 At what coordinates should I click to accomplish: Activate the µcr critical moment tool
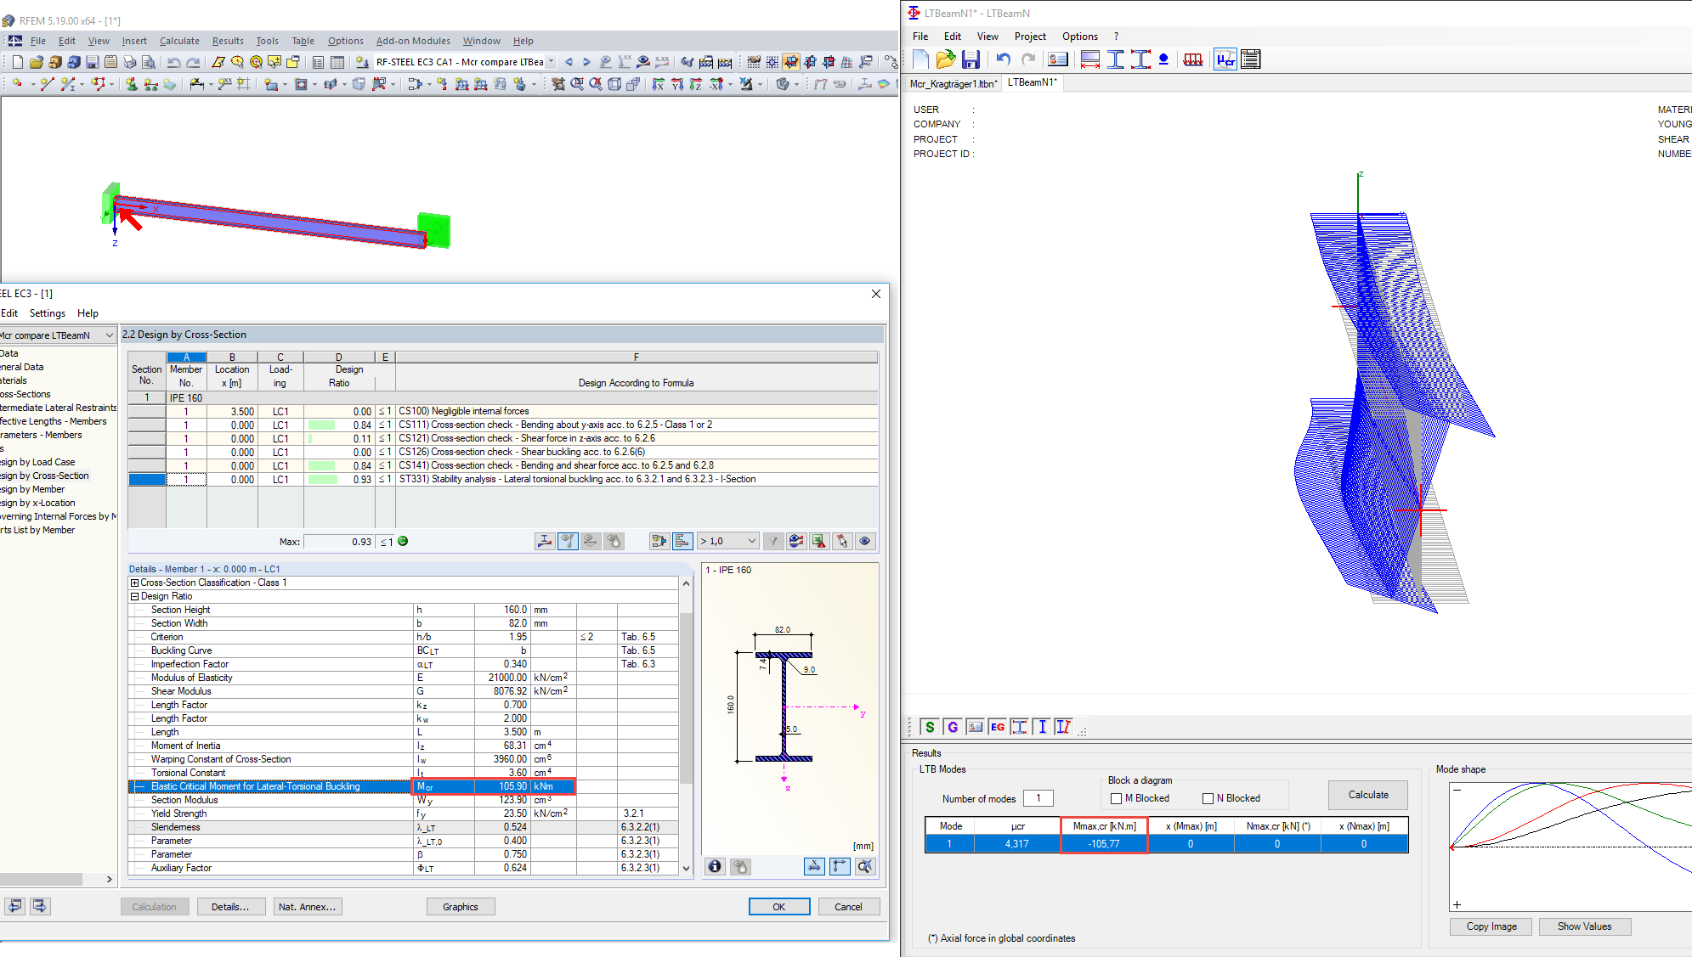tap(1225, 59)
